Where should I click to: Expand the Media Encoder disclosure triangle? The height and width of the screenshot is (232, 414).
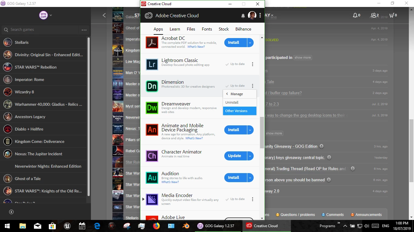143,199
